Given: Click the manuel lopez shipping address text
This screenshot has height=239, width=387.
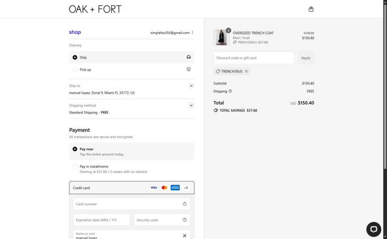Looking at the screenshot, I should 102,93.
